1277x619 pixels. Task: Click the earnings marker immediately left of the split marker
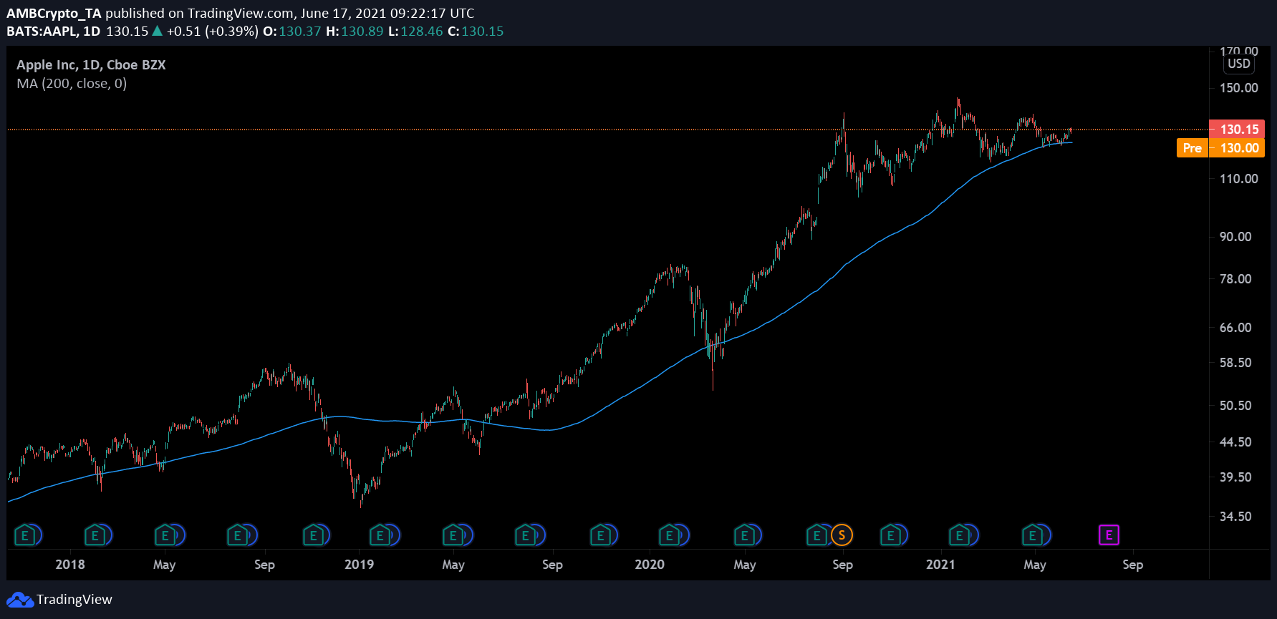coord(816,535)
